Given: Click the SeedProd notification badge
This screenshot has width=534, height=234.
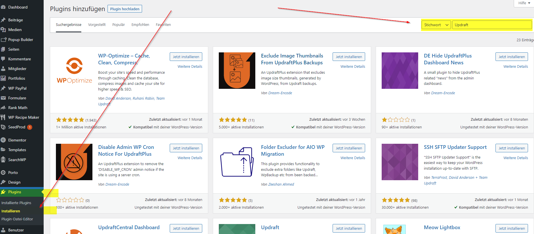Looking at the screenshot, I should point(30,127).
